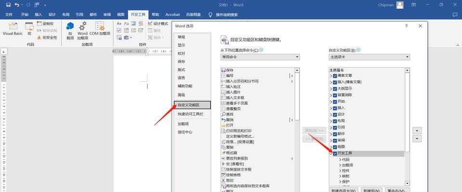Open 宏安全性 macro security settings
Image resolution: width=462 pixels, height=192 pixels.
47,37
